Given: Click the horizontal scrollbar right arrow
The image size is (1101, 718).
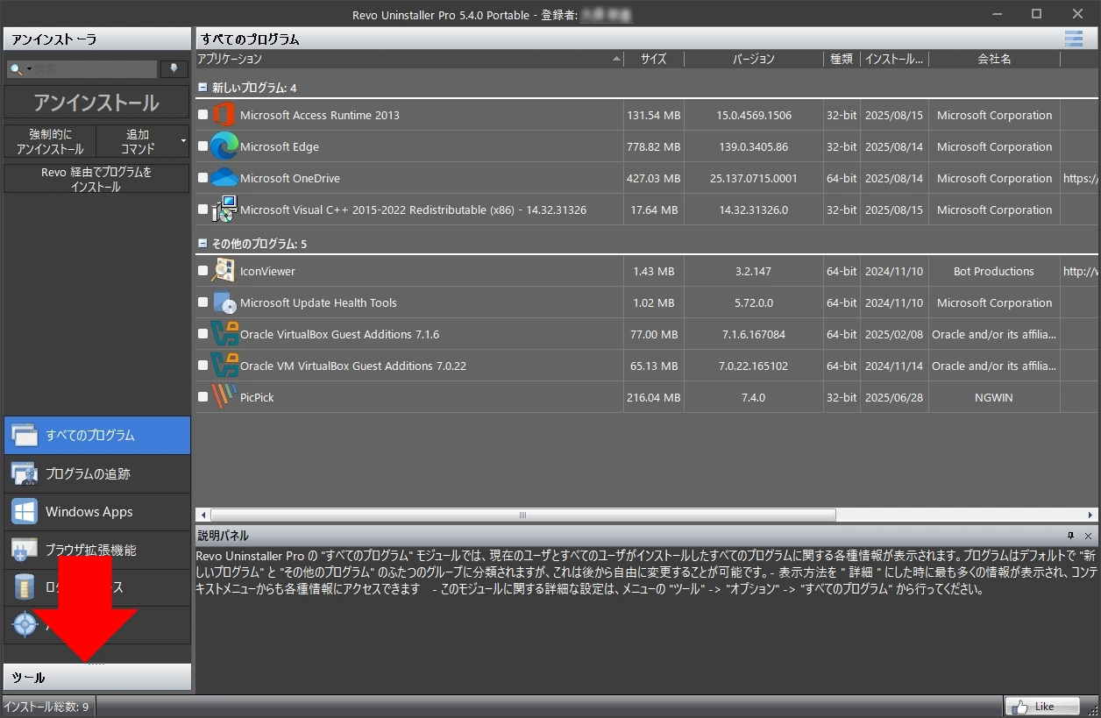Looking at the screenshot, I should [1091, 515].
